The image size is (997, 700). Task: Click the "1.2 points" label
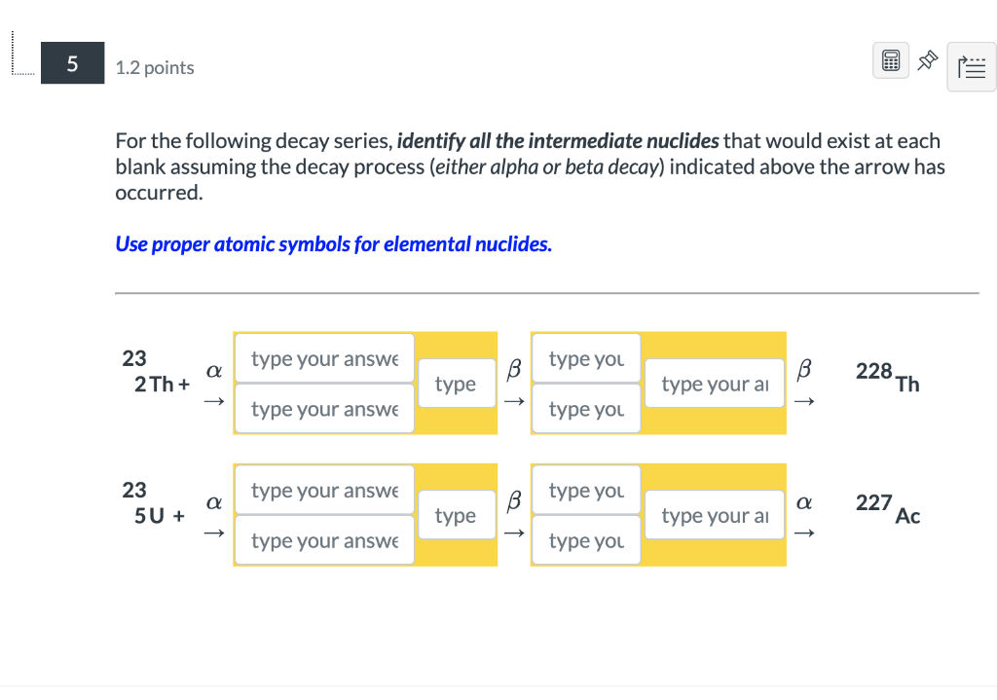click(154, 68)
